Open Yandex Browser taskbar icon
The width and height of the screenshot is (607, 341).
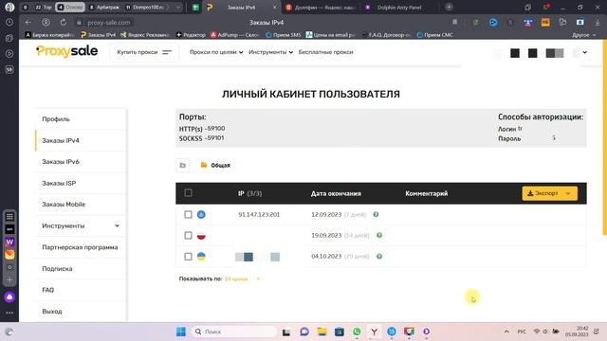374,332
